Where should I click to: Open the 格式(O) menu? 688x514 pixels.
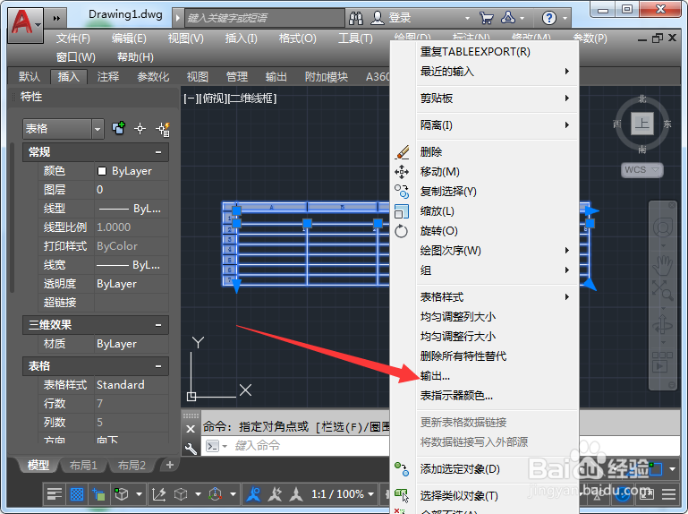tap(298, 39)
